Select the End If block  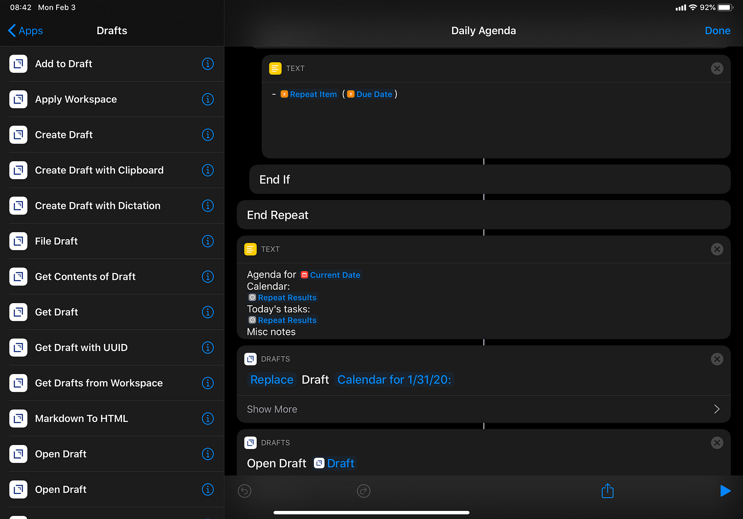tap(490, 179)
